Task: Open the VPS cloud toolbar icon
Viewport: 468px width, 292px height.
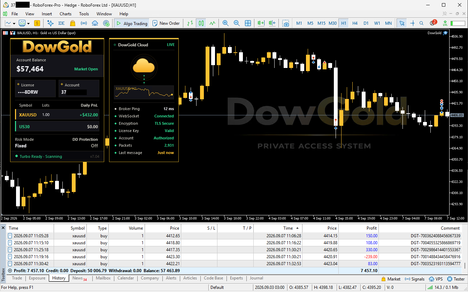Action: point(95,23)
